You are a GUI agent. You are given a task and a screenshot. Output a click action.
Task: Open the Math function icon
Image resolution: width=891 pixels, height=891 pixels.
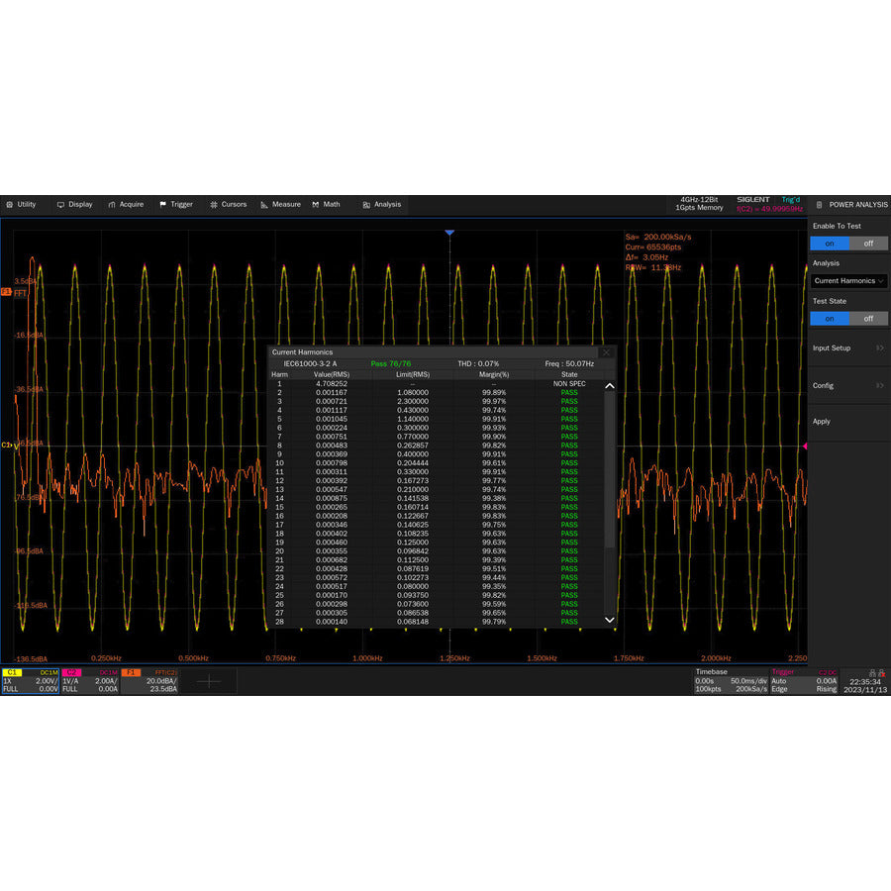(315, 205)
